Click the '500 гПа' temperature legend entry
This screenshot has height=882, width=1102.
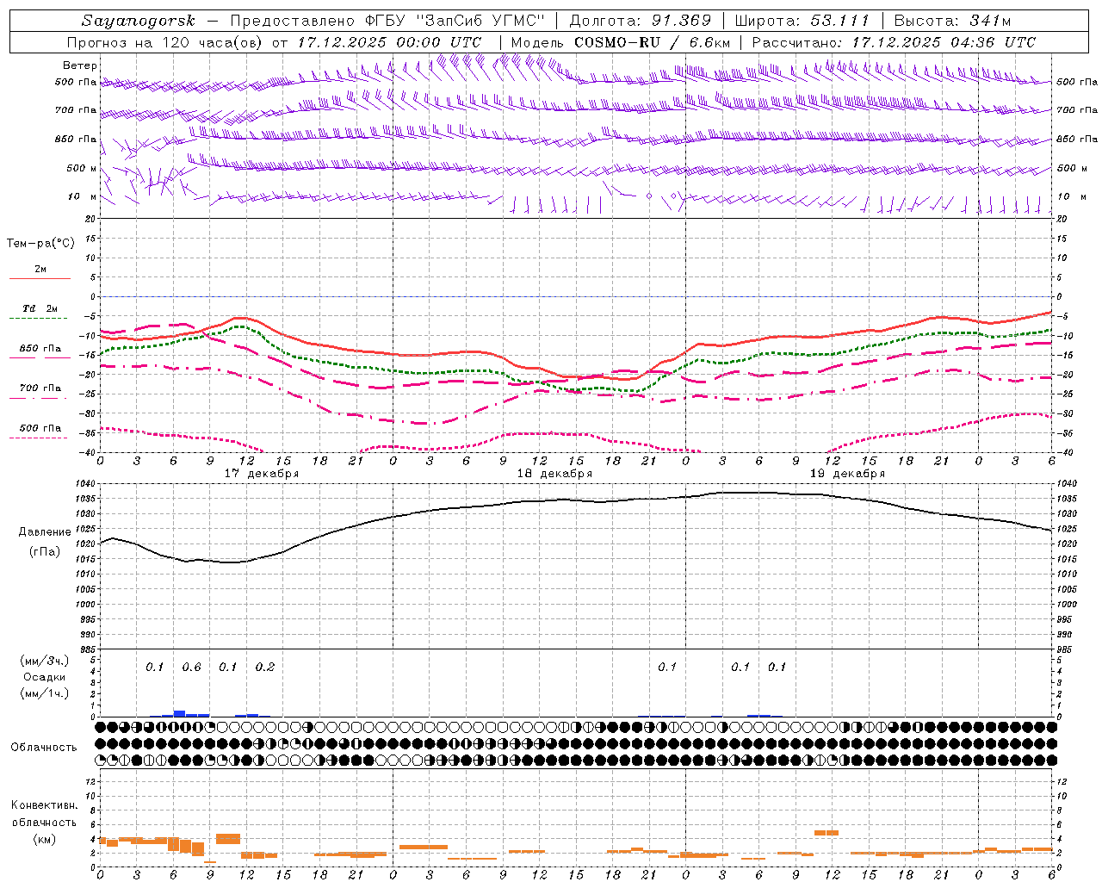[40, 428]
